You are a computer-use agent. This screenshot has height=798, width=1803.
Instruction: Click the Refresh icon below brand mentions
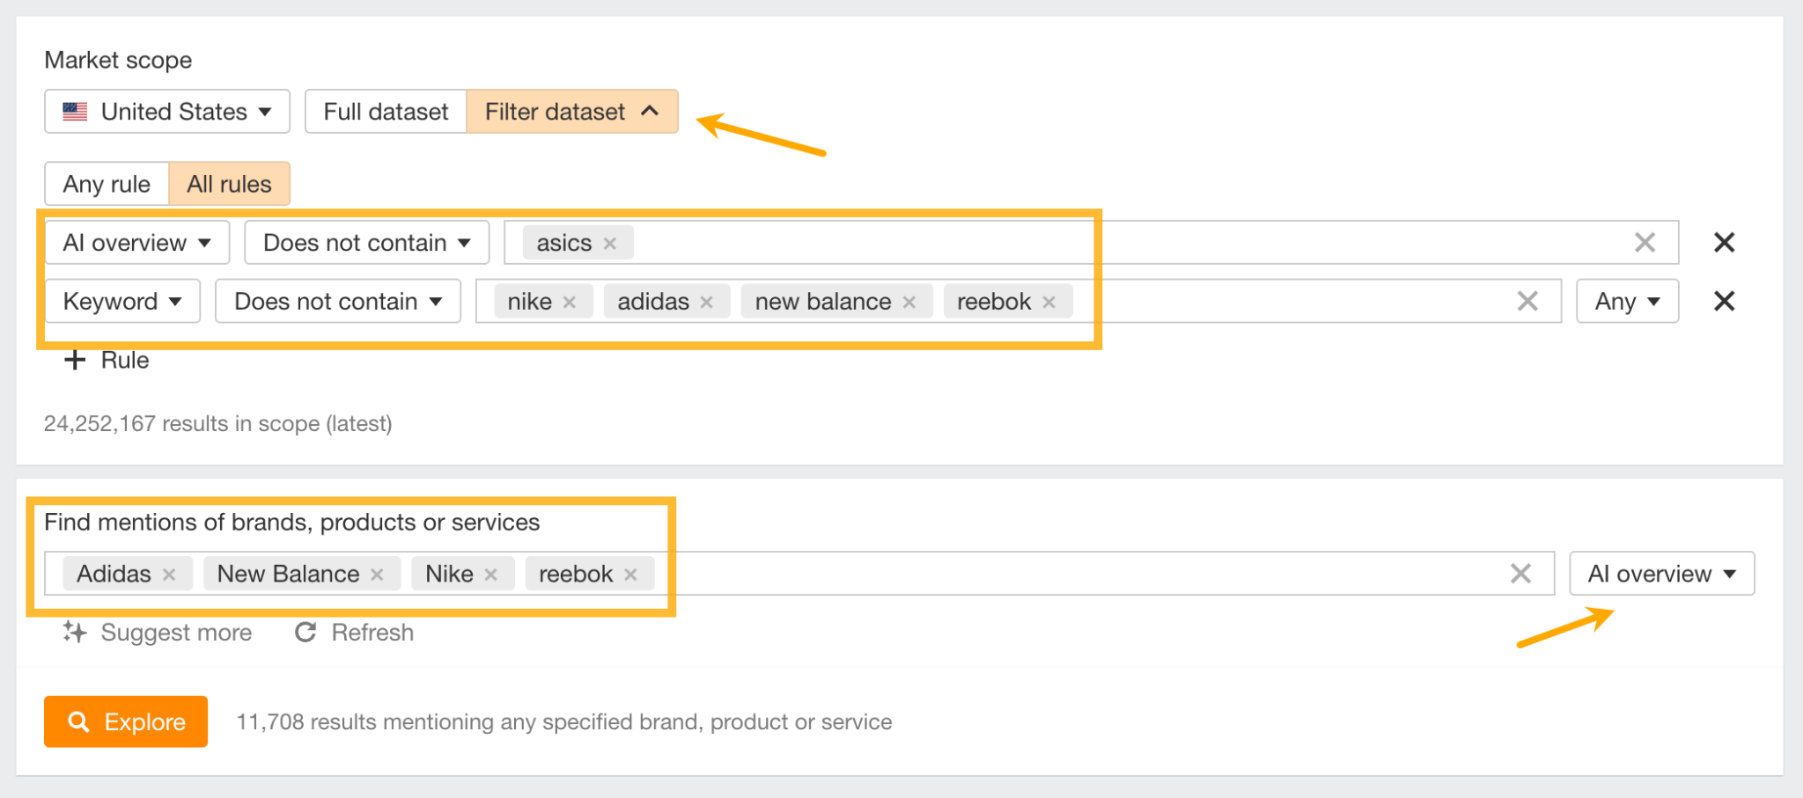[x=305, y=632]
